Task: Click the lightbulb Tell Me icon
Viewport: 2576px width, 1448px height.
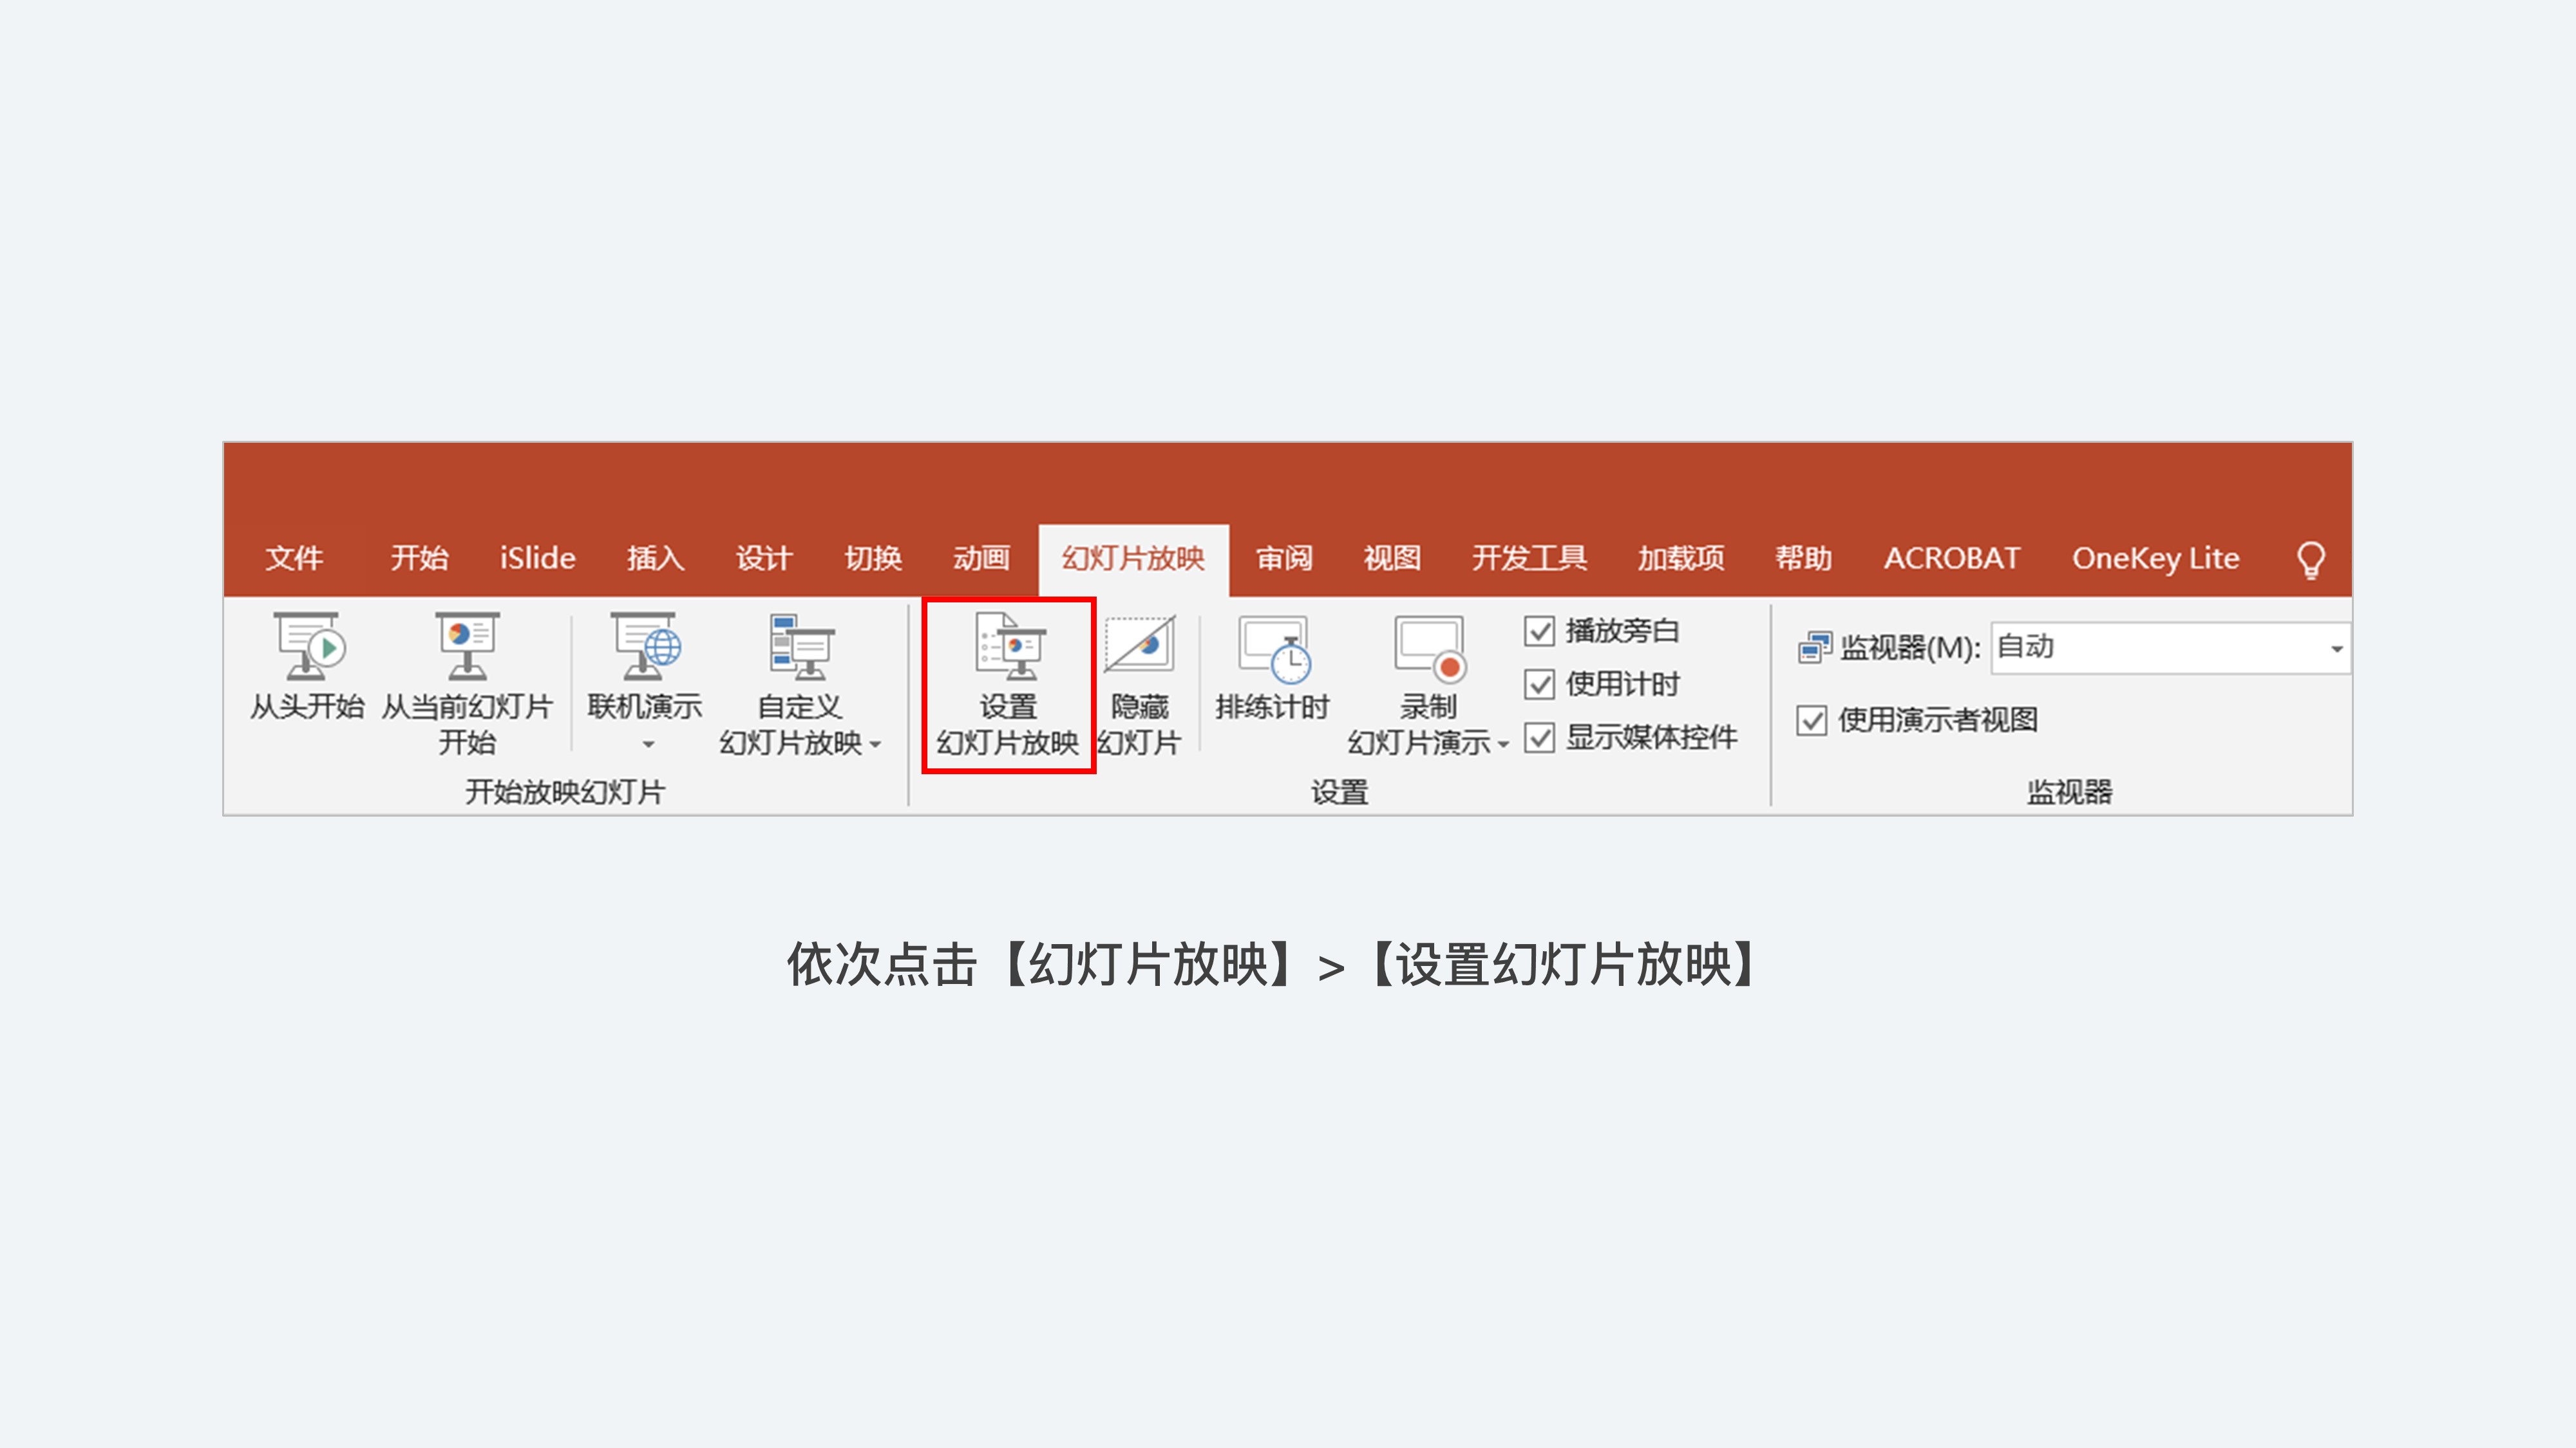Action: point(2311,560)
